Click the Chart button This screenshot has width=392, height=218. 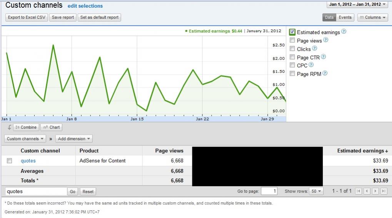51,127
